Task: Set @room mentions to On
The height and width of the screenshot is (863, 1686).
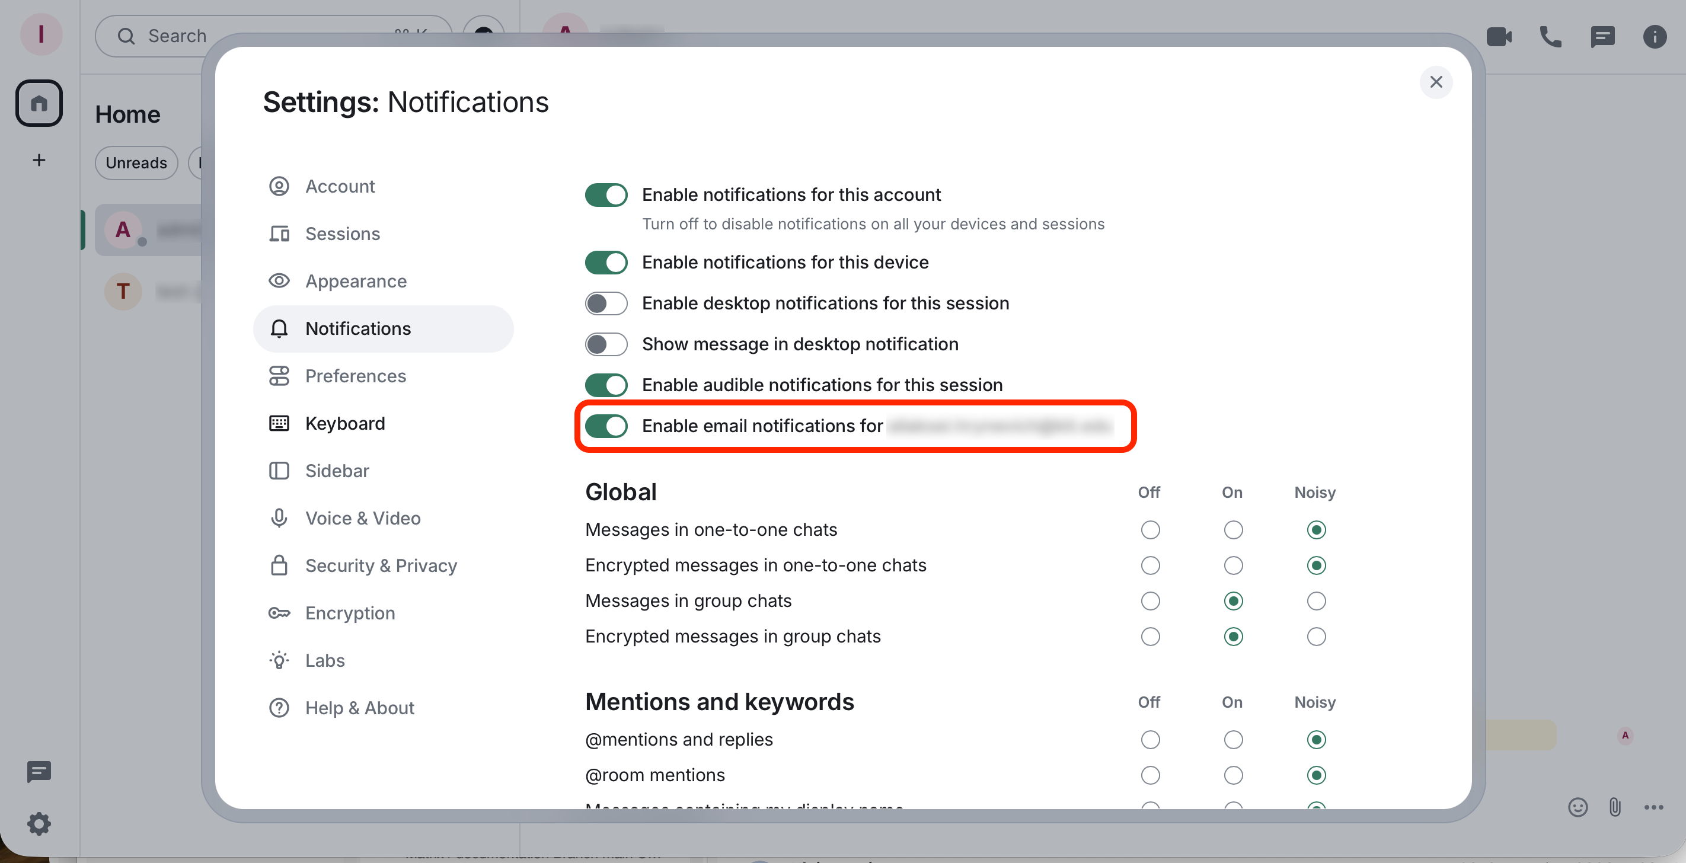Action: point(1233,775)
